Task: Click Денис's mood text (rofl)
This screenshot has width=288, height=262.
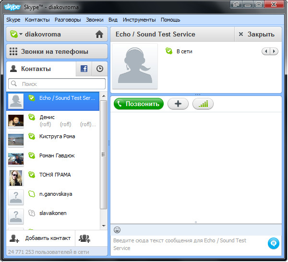Action: tap(68, 124)
